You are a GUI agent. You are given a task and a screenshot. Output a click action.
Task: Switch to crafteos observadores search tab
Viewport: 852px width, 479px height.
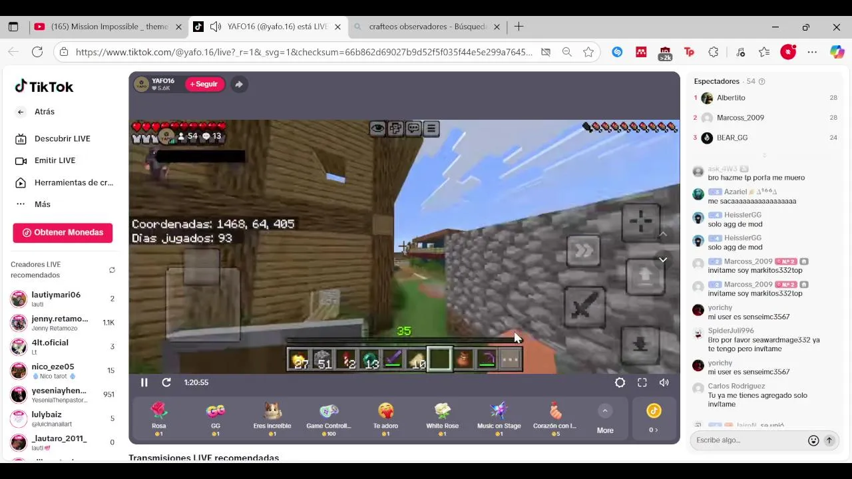click(x=427, y=27)
